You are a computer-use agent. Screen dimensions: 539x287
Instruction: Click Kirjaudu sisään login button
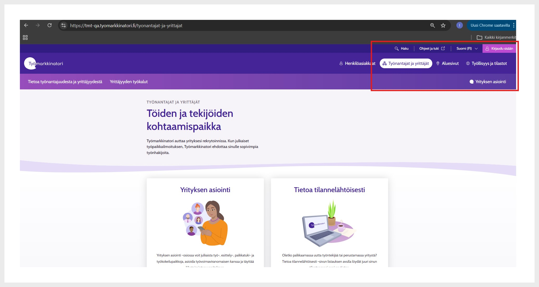click(499, 49)
